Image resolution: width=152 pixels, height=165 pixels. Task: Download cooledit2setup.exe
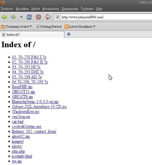(27, 126)
